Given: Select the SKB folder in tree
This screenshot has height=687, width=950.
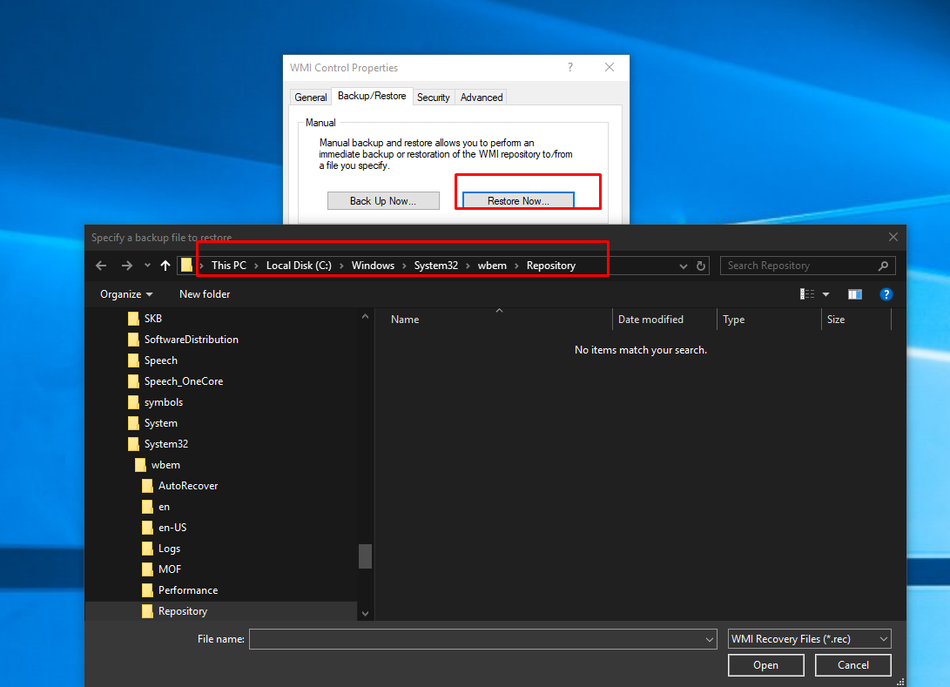Looking at the screenshot, I should coord(152,318).
